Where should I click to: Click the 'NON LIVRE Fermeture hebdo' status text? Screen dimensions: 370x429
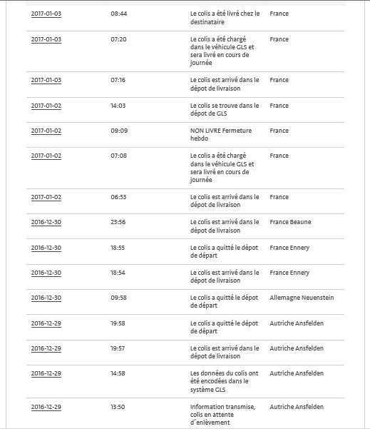click(x=221, y=134)
